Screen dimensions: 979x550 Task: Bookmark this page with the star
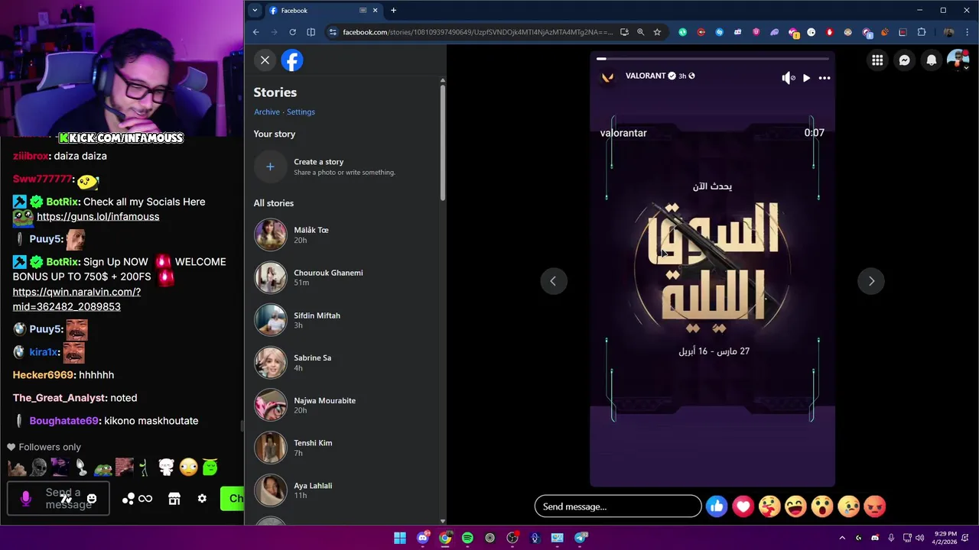pos(656,32)
